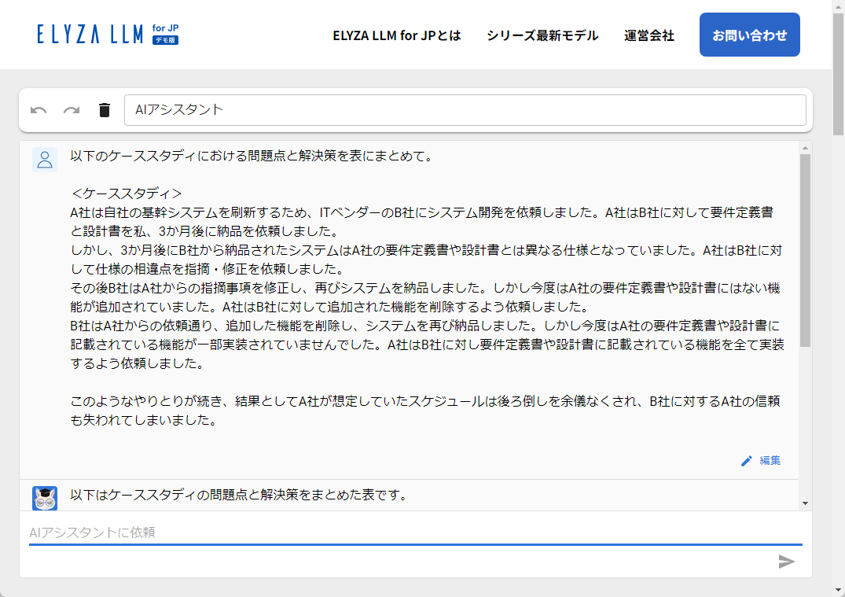Open the 運営会社 menu item

coord(648,35)
